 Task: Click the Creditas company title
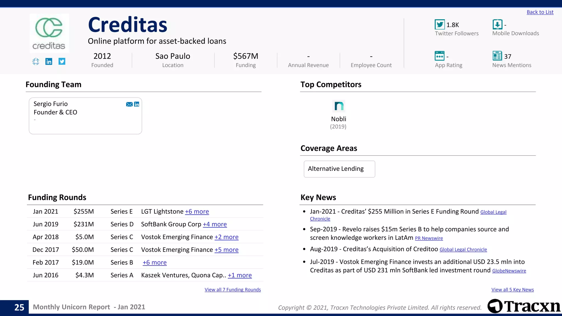[128, 25]
